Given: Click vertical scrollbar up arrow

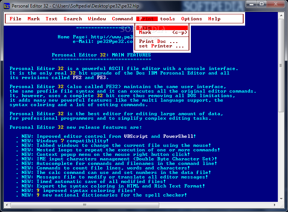Looking at the screenshot, I should coord(281,15).
